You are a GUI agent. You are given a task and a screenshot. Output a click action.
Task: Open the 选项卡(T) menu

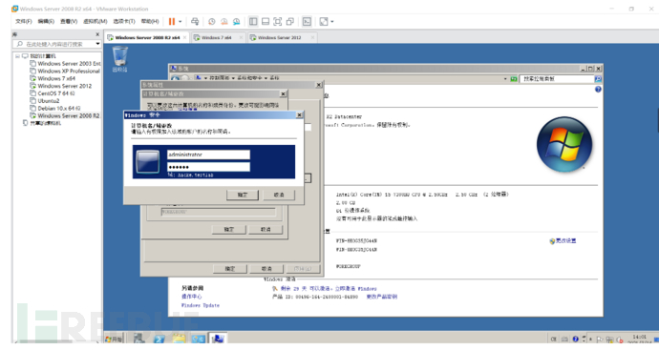124,21
